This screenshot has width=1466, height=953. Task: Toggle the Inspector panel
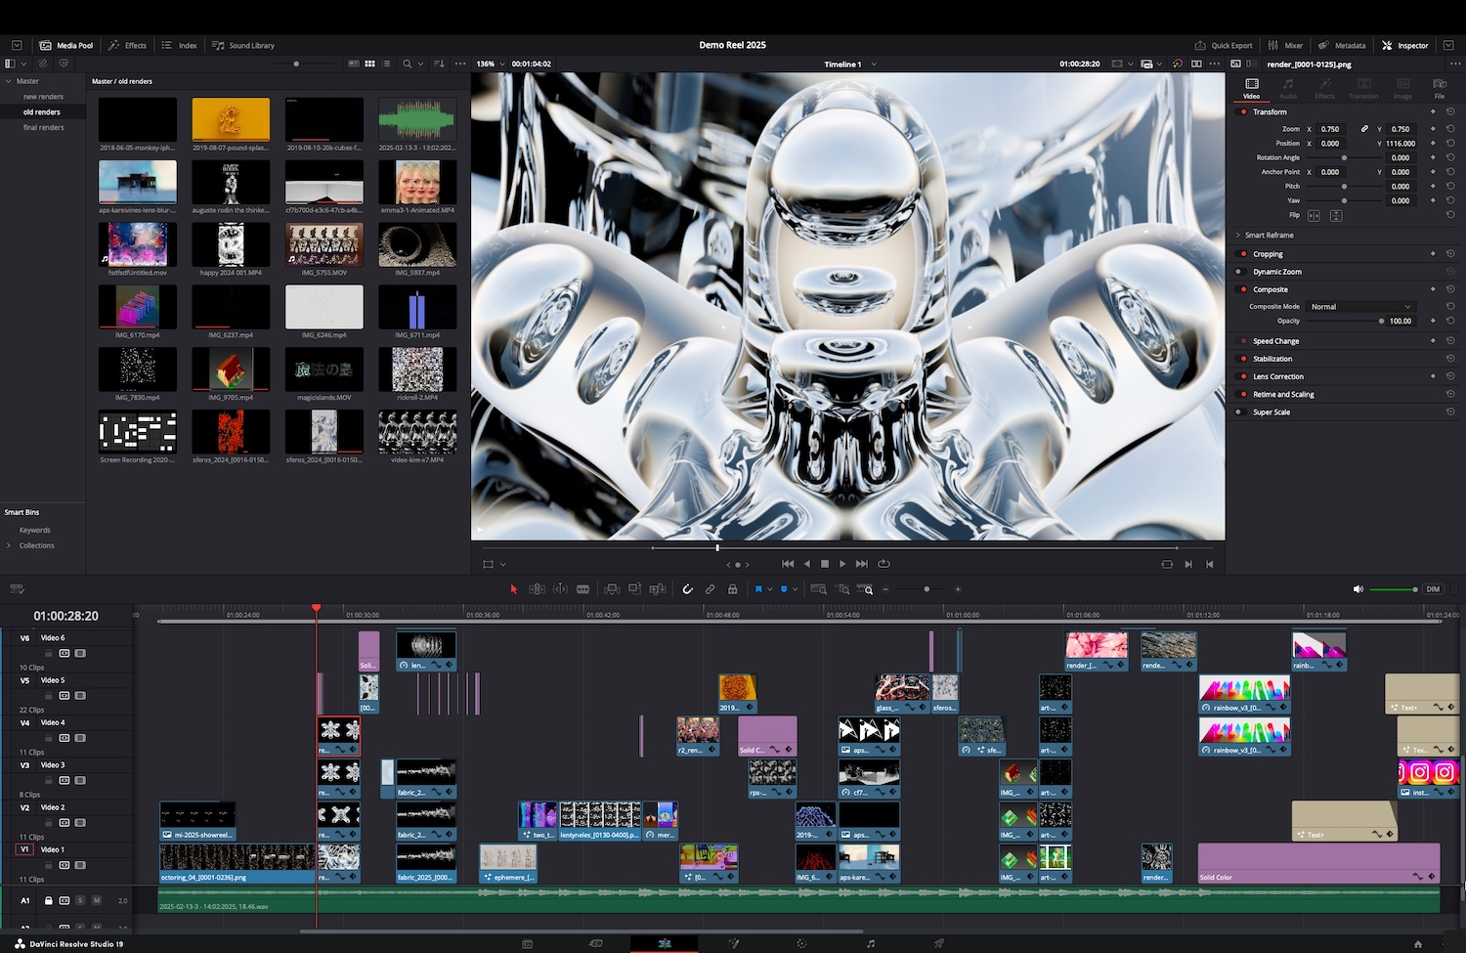point(1405,45)
